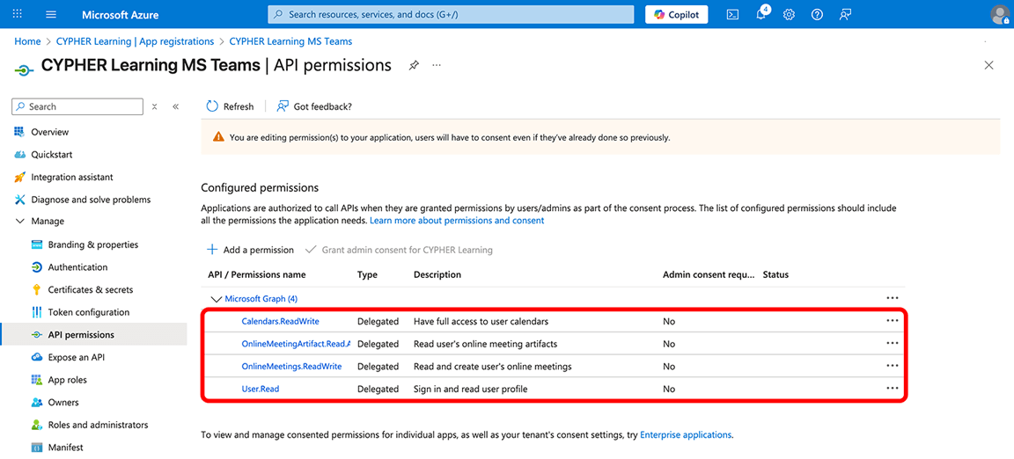Open the Calendars.ReadWrite permission
The width and height of the screenshot is (1014, 459).
point(280,321)
